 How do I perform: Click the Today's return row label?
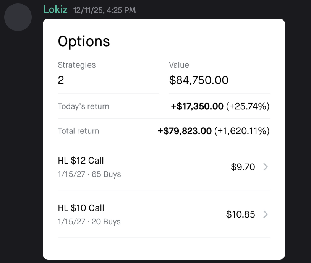84,106
